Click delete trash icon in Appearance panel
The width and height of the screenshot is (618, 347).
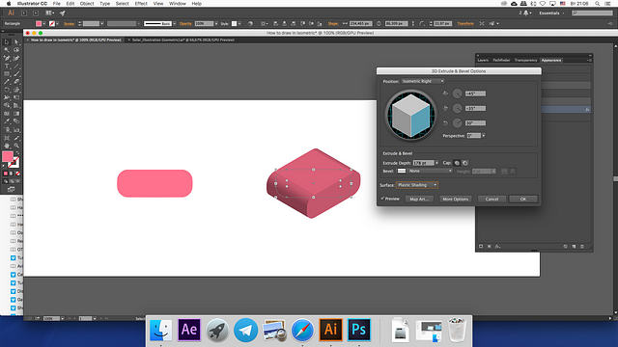582,247
